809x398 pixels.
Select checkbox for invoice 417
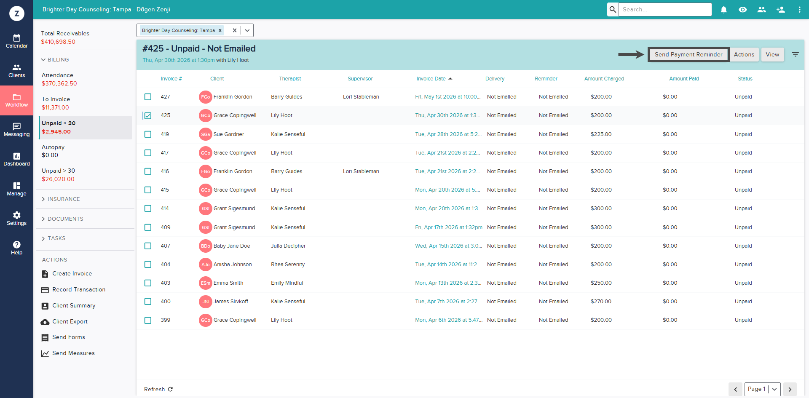point(148,153)
